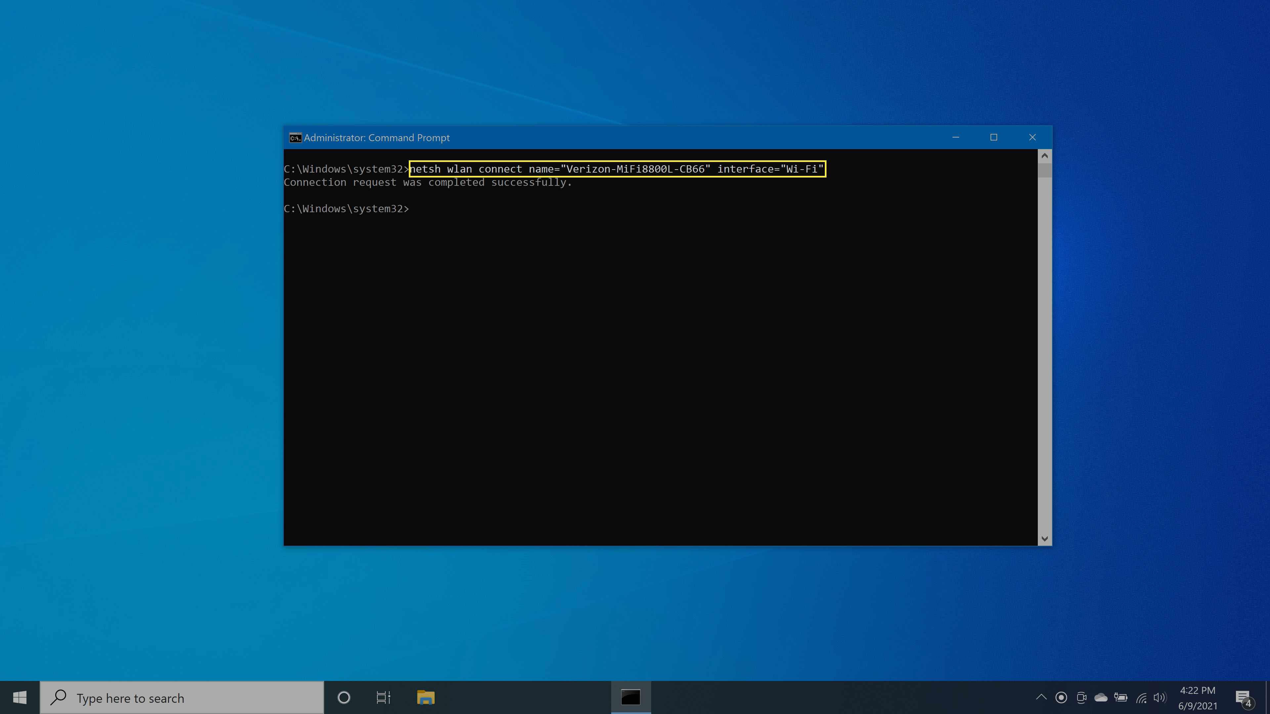
Task: Scroll up in the Command Prompt window
Action: tap(1044, 155)
